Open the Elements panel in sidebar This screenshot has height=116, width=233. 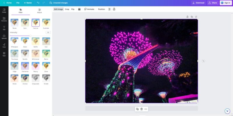(4, 19)
